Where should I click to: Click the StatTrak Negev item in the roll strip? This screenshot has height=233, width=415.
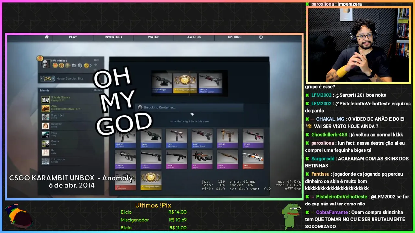[x=162, y=83]
